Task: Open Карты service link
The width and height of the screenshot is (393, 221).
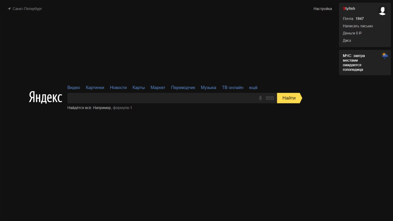Action: (x=139, y=87)
